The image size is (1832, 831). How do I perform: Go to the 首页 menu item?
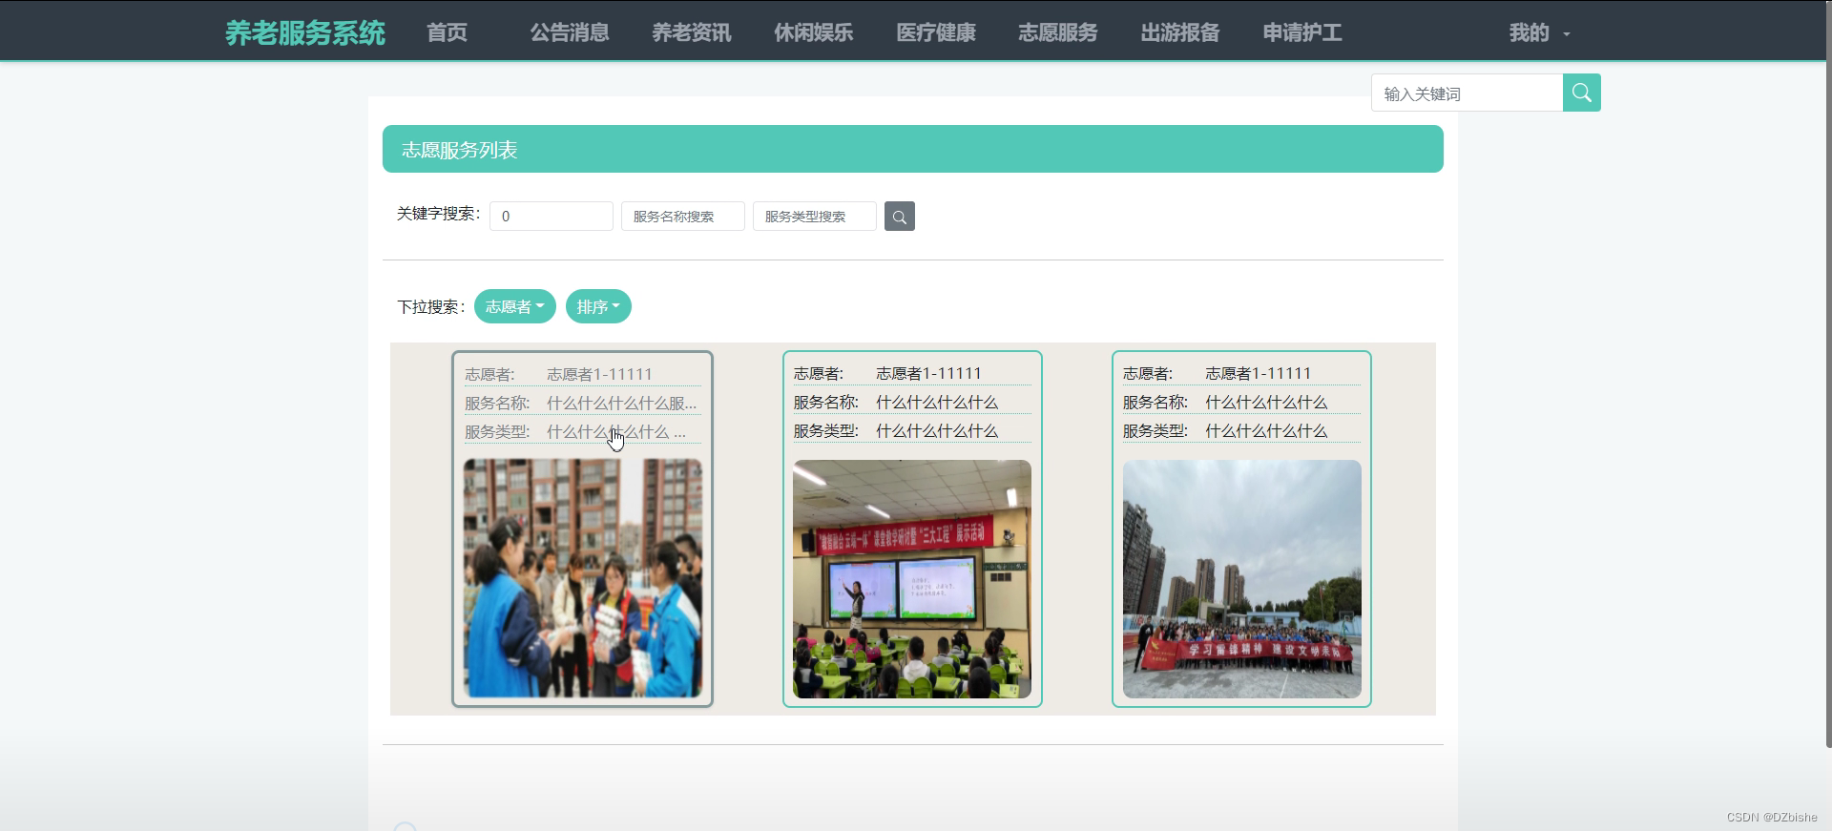(x=447, y=32)
